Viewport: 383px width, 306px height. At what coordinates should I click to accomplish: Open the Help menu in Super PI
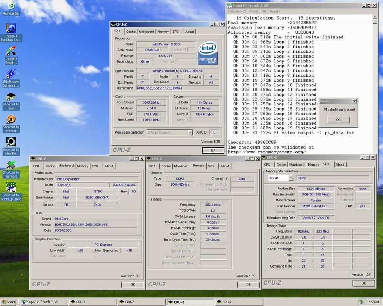click(275, 12)
